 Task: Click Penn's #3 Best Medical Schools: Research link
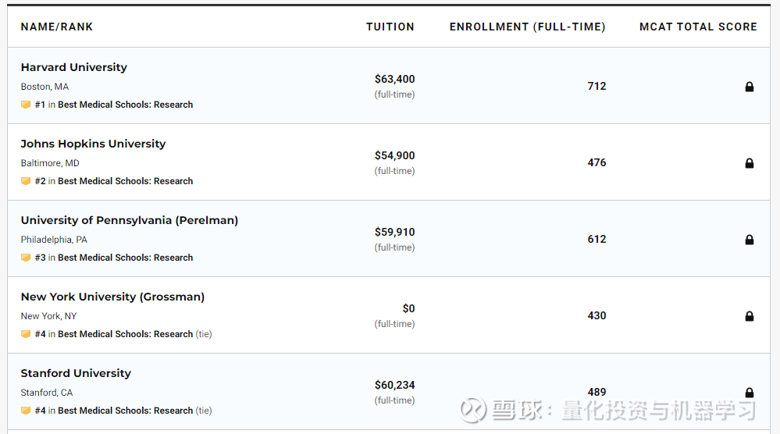tap(125, 258)
